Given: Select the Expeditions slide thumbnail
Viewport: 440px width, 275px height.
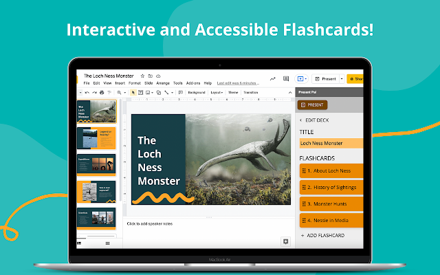Looking at the screenshot, I should tap(96, 165).
